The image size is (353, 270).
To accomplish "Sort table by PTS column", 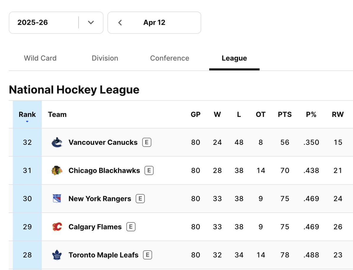I will pos(285,115).
